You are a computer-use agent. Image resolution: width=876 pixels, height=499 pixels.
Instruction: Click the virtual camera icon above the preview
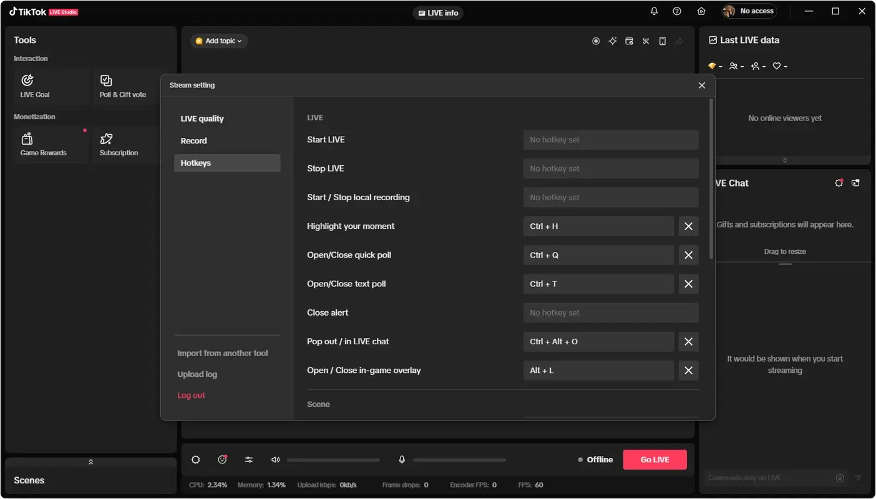[596, 41]
